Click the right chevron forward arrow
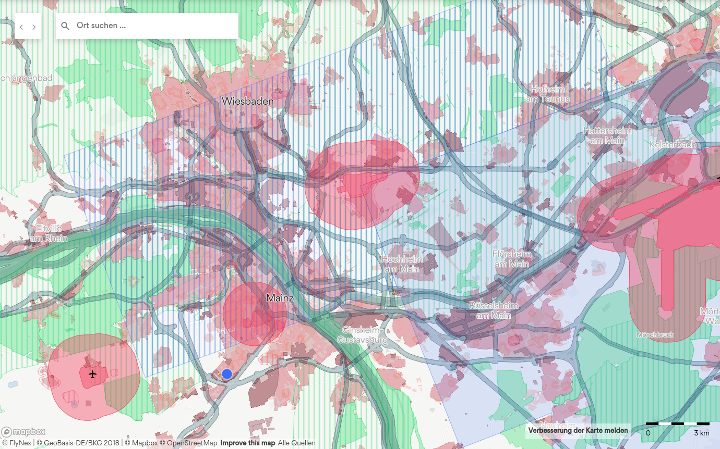Screen dimensions: 720x449 (x=34, y=27)
